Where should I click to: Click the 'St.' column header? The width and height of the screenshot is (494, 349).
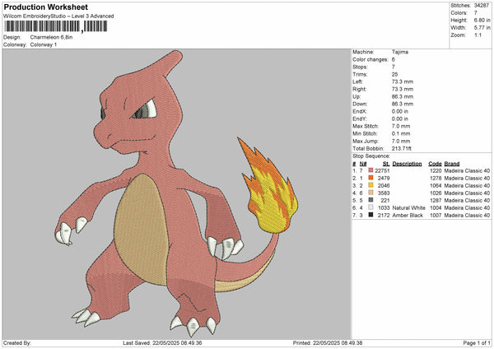(x=386, y=164)
